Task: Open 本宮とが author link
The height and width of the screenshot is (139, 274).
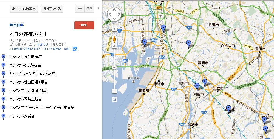Action: coord(42,45)
